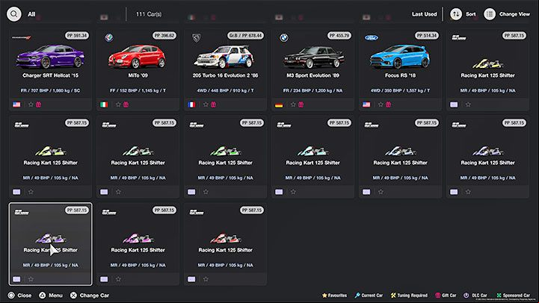Click the gift icon on Charger SRT Hellcat card

39,104
